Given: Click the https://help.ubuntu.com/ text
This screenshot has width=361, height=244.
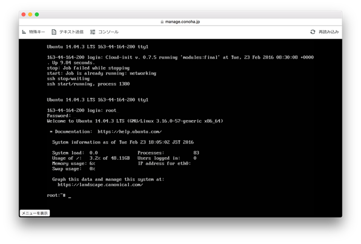Looking at the screenshot, I should pyautogui.click(x=130, y=132).
